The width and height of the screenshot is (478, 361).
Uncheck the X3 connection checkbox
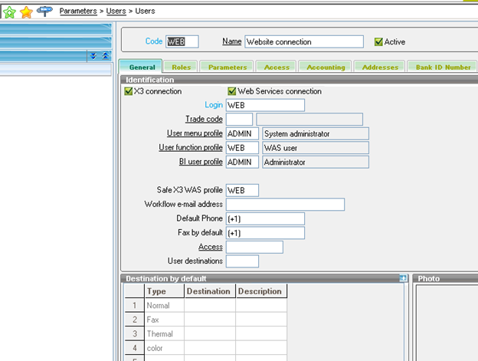click(129, 91)
